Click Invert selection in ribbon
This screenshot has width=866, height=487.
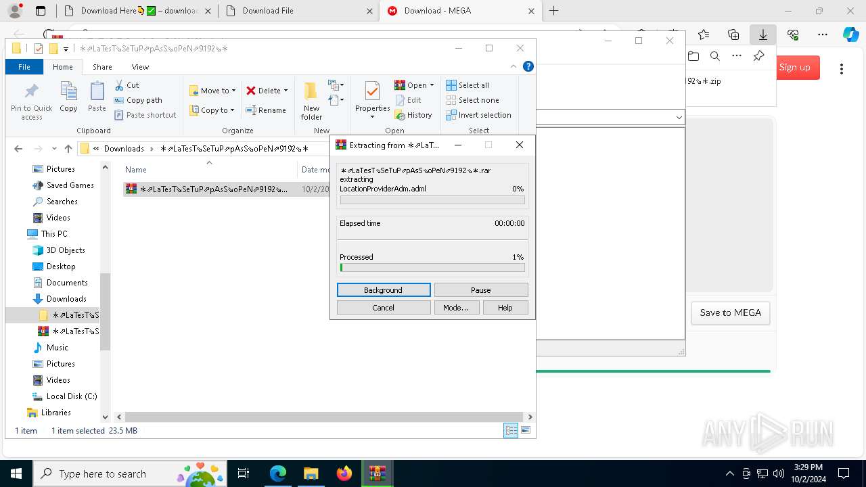point(479,115)
